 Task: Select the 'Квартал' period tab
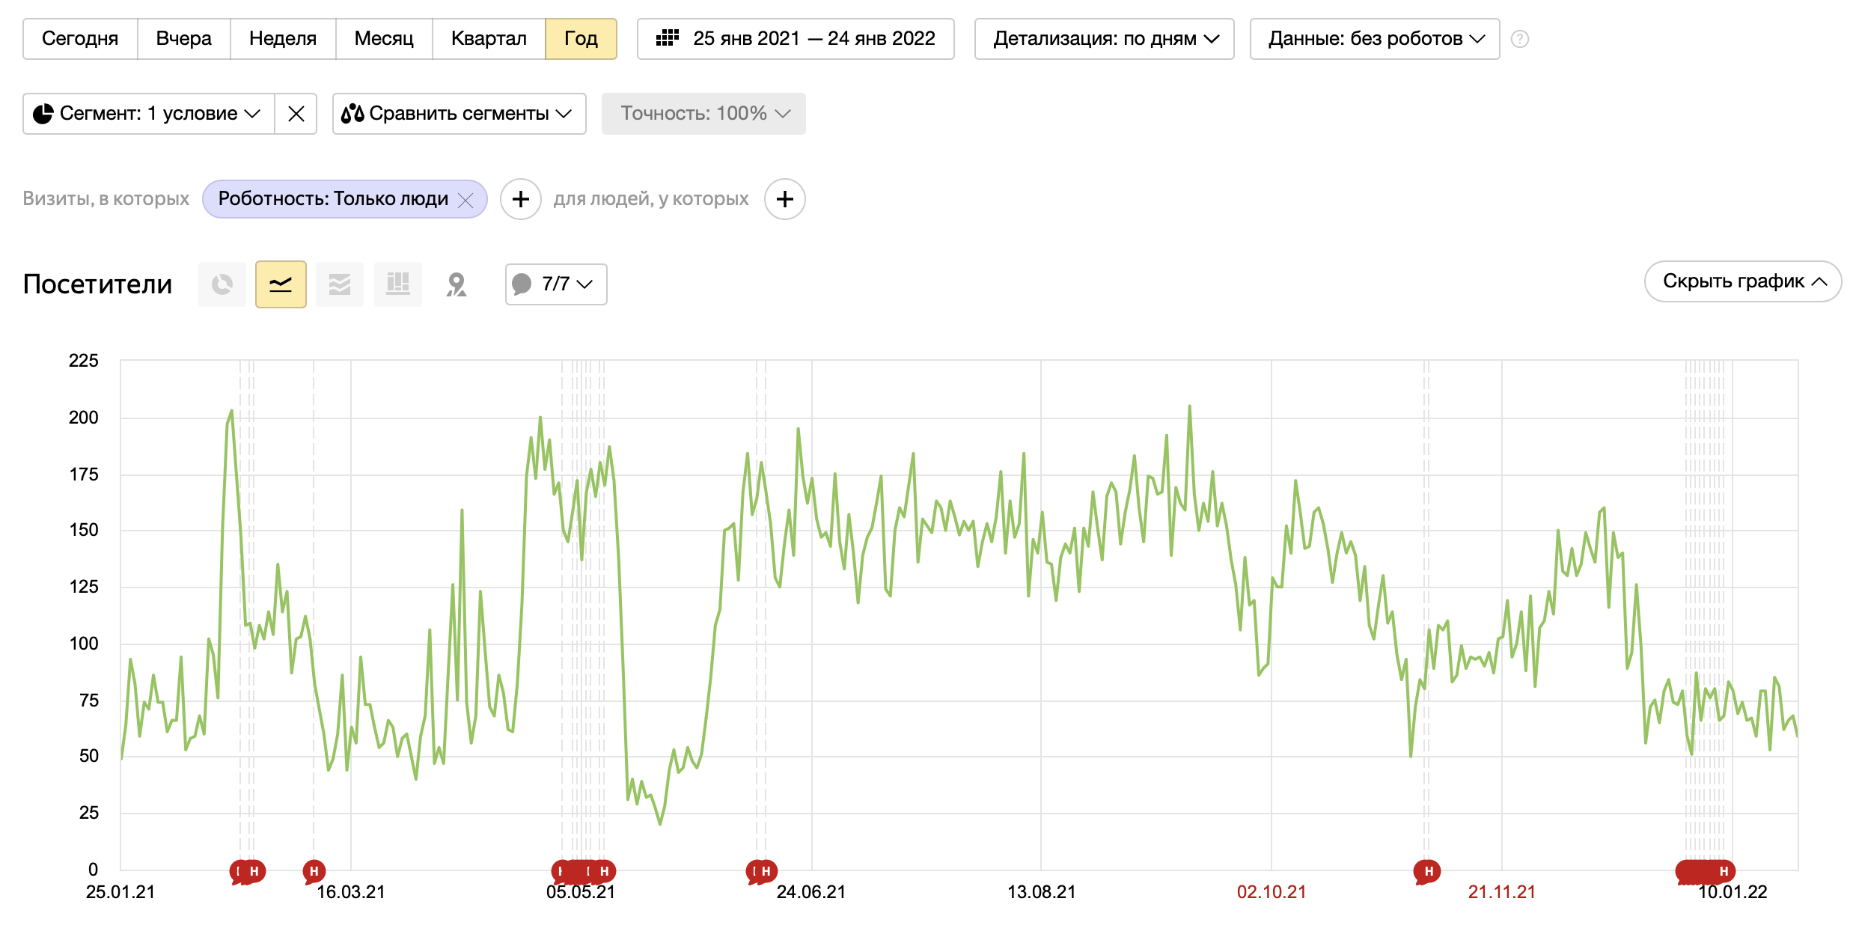(489, 39)
